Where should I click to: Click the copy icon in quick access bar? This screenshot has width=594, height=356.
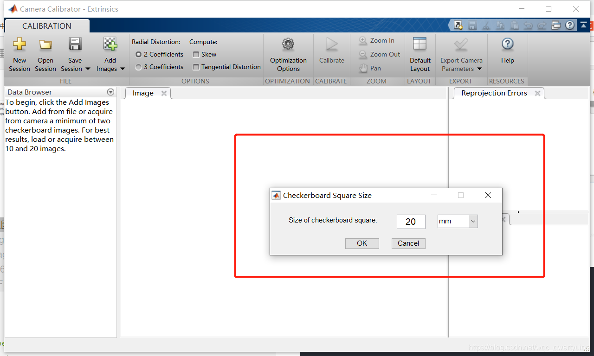tap(500, 25)
